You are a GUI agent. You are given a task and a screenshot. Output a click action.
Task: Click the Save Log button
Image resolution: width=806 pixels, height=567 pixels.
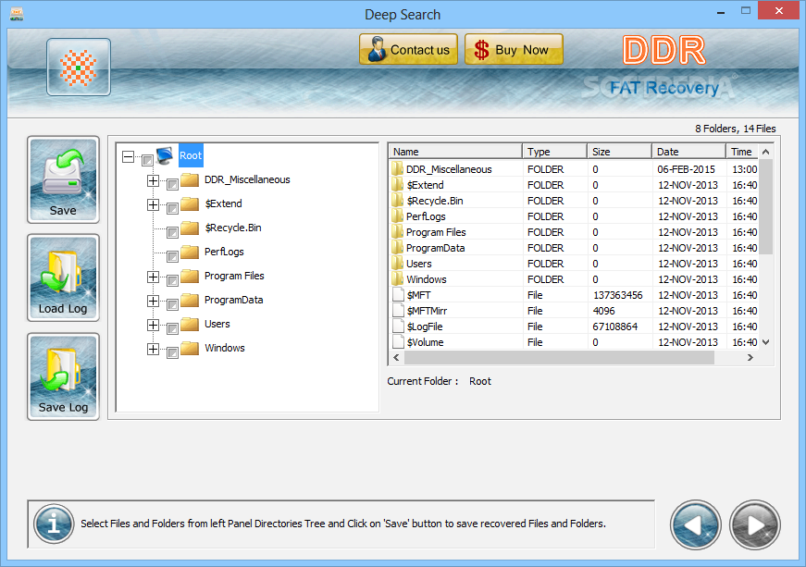tap(63, 376)
